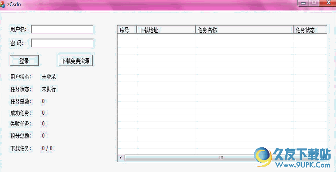Image resolution: width=336 pixels, height=172 pixels.
Task: Select the 下载地址 column header
Action: pyautogui.click(x=166, y=30)
